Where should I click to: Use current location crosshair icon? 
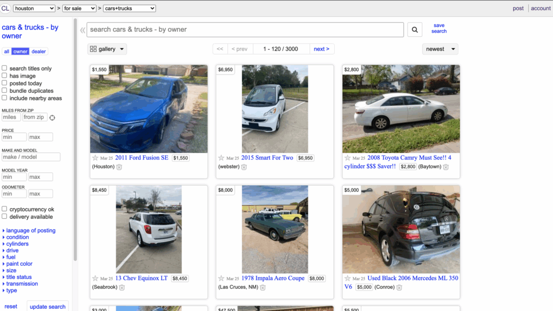point(52,118)
